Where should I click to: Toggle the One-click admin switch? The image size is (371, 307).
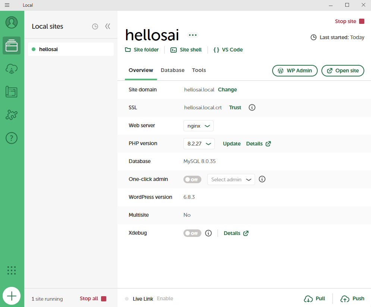click(x=192, y=179)
